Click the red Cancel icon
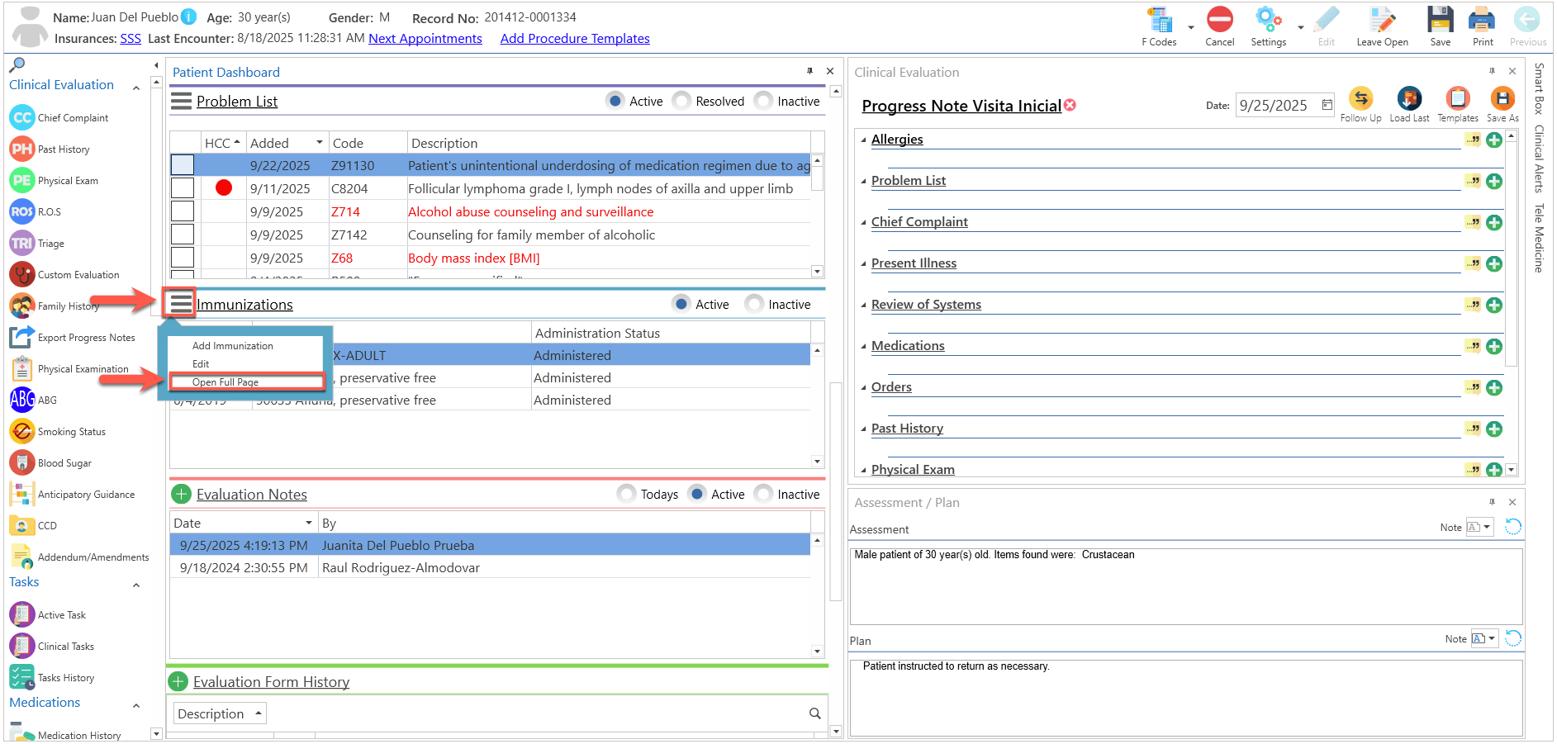Screen dimensions: 1557x744 coord(1219,20)
